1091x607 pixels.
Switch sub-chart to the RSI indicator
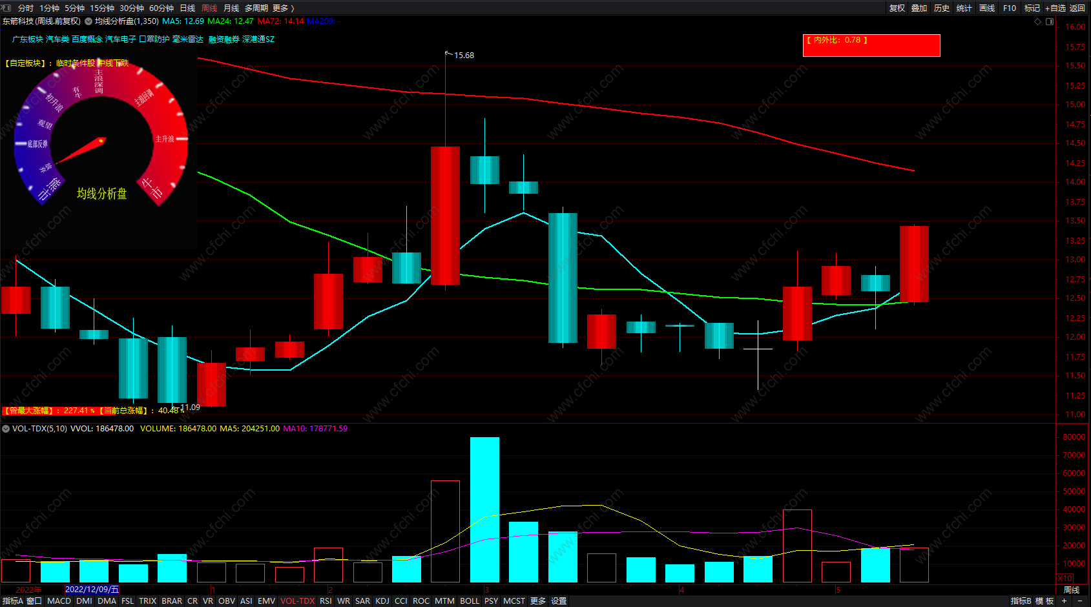pos(326,601)
